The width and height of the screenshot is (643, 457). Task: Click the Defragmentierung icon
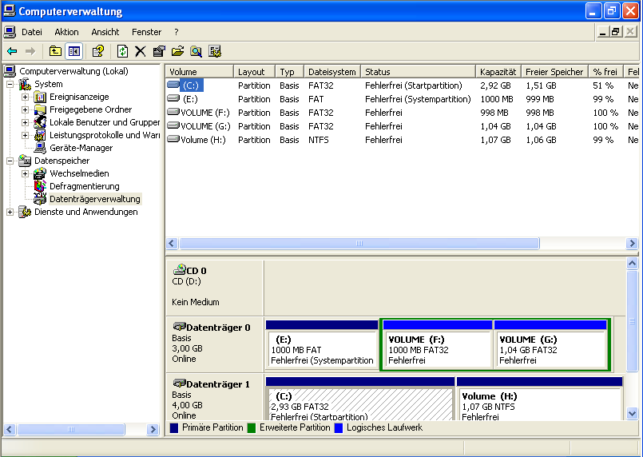40,186
